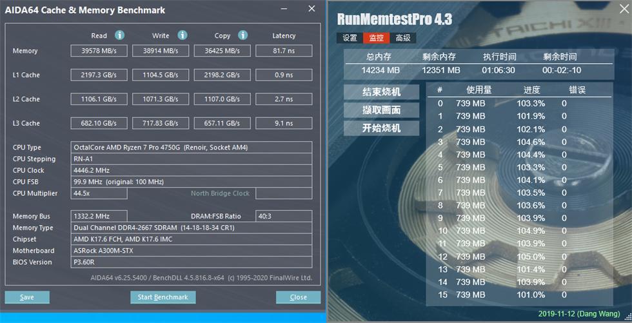Click the CPU Clock 4446.2 MHz field
This screenshot has width=632, height=323.
coord(191,170)
